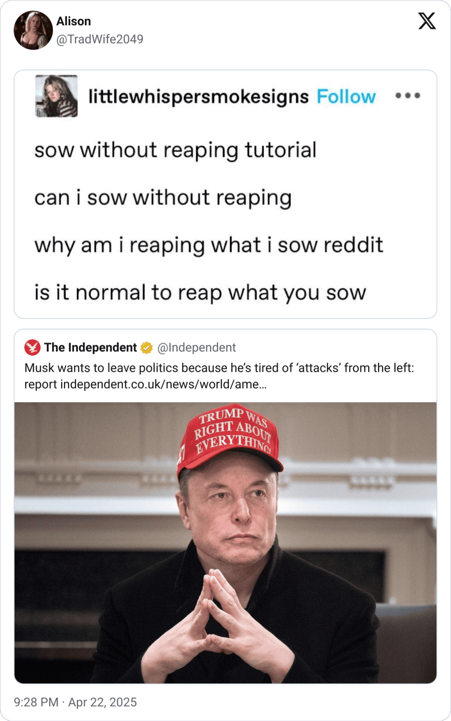Open the @TradWife2049 handle
Viewport: 451px width, 721px height.
(100, 39)
